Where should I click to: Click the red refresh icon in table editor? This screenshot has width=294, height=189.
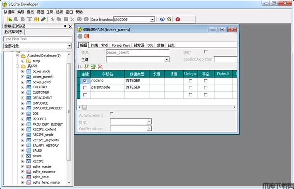(x=86, y=36)
